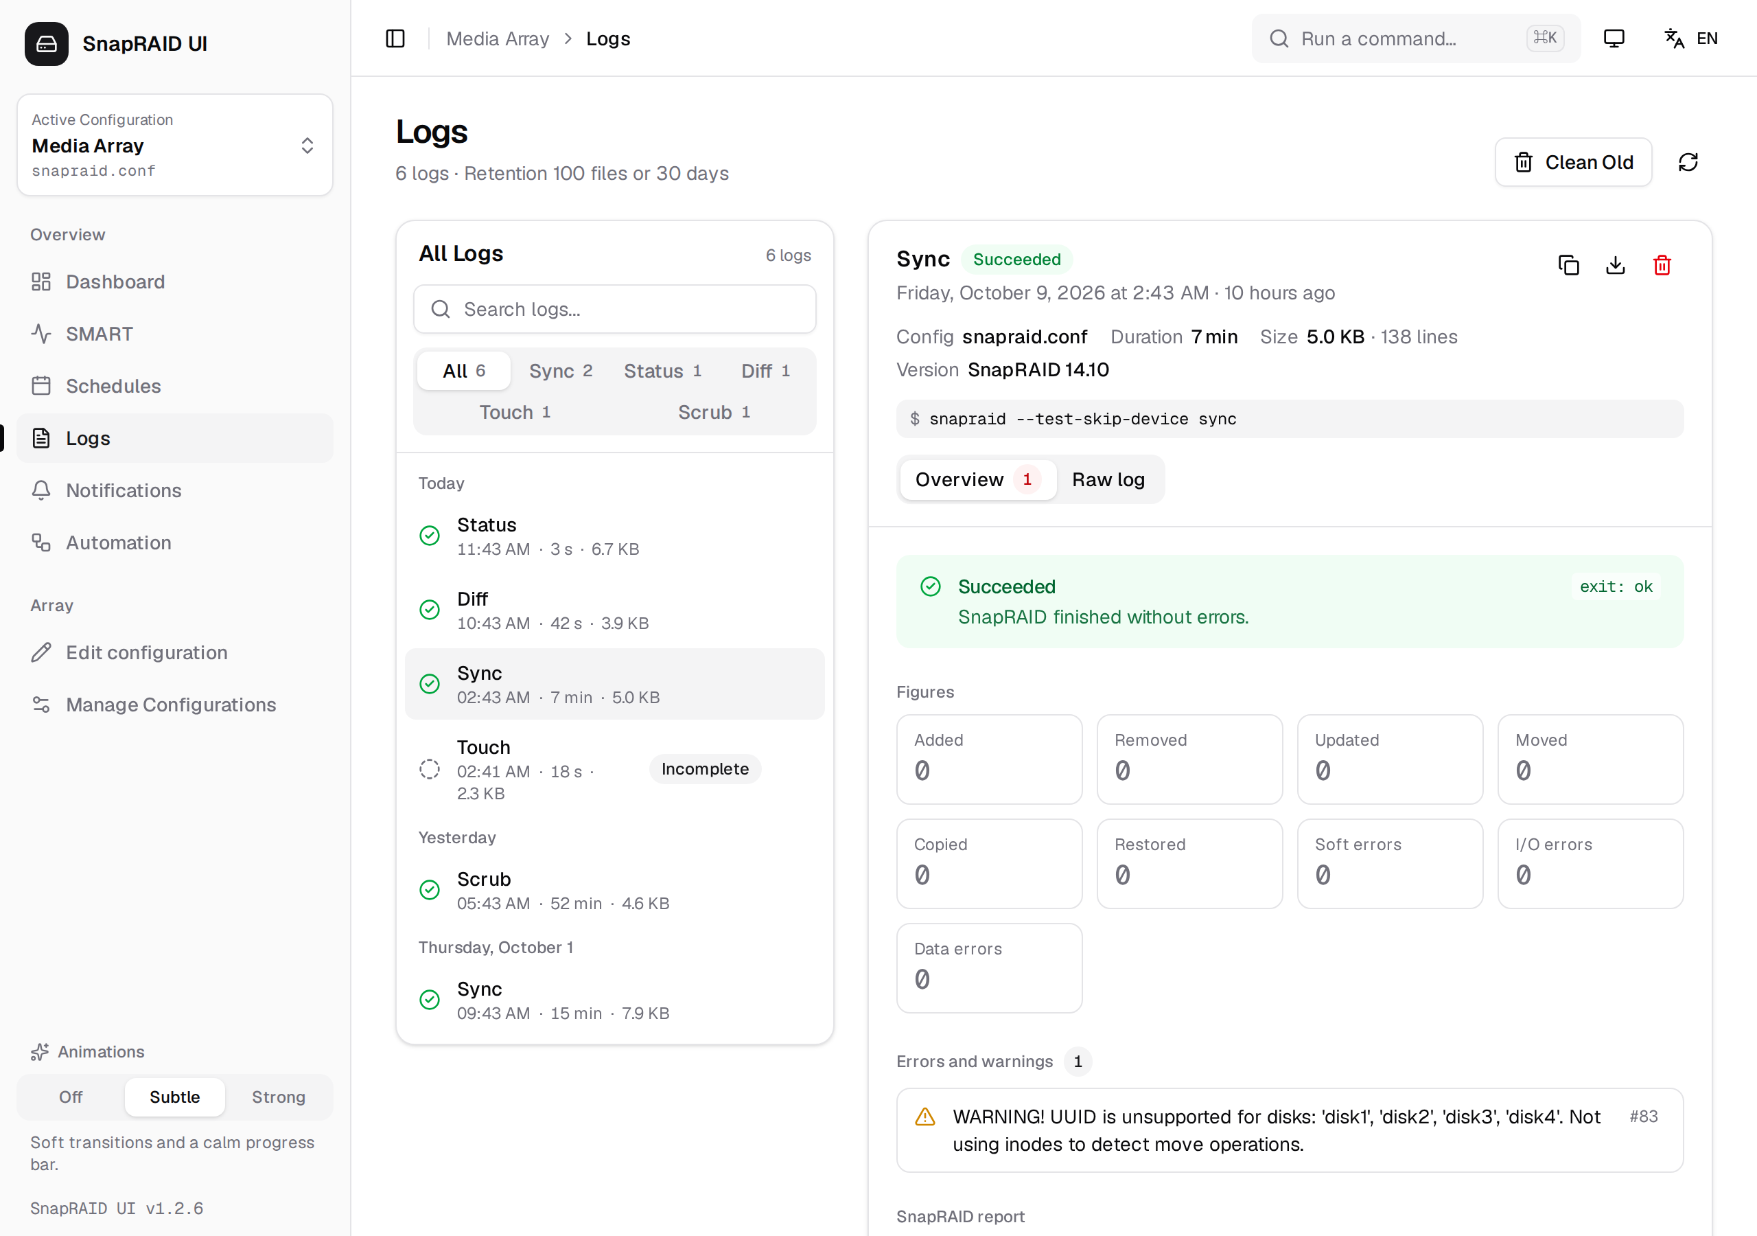Image resolution: width=1757 pixels, height=1236 pixels.
Task: Toggle the sidebar panel icon
Action: 395,38
